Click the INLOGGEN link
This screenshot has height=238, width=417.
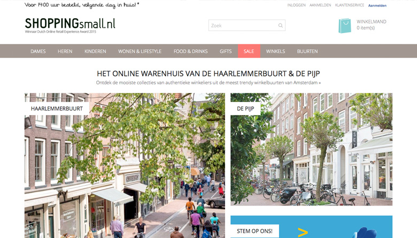click(x=296, y=5)
